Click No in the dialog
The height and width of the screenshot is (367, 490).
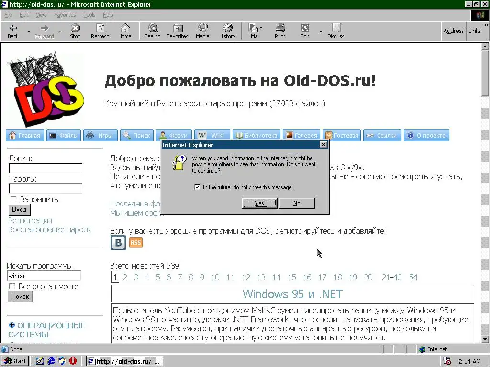coord(297,203)
